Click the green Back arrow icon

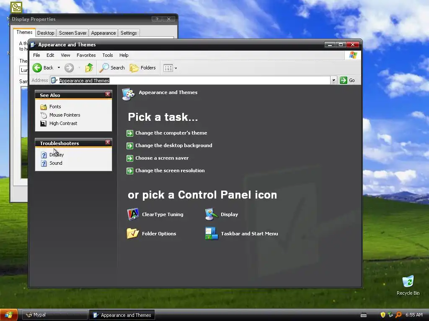[37, 68]
